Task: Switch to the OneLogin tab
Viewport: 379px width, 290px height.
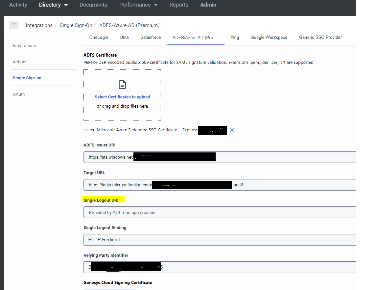Action: [x=99, y=38]
